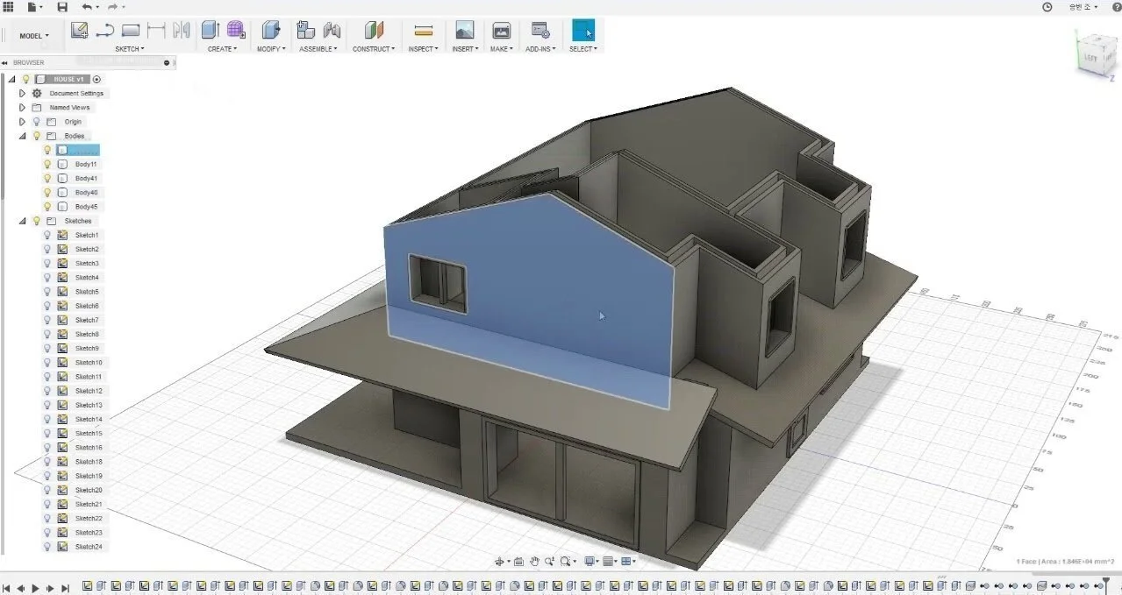Toggle visibility bulb of HOUSE v1

tap(25, 79)
